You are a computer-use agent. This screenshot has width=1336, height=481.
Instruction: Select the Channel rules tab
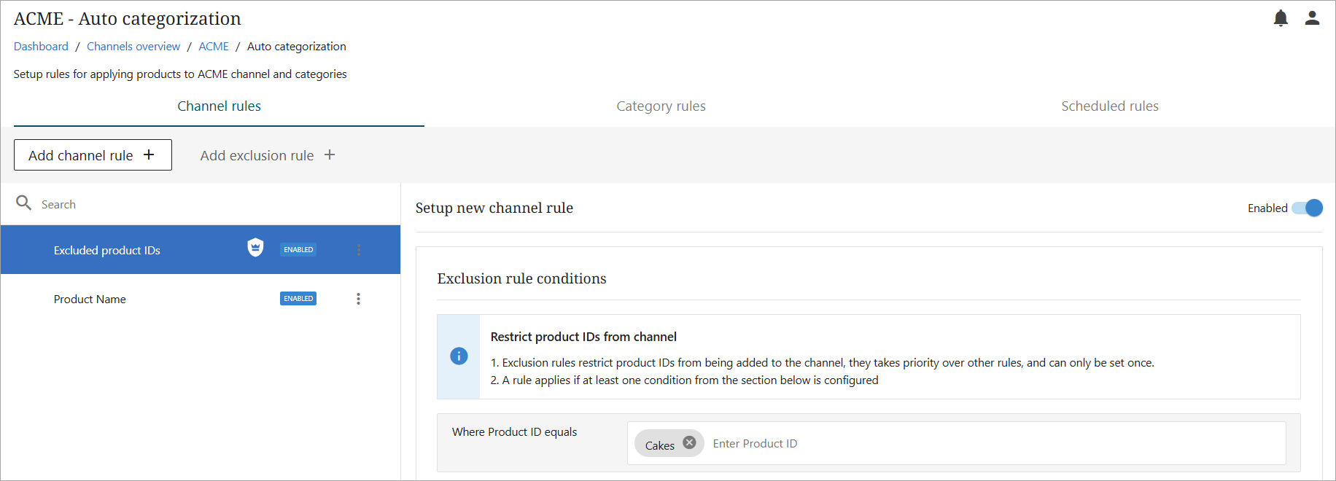tap(219, 106)
